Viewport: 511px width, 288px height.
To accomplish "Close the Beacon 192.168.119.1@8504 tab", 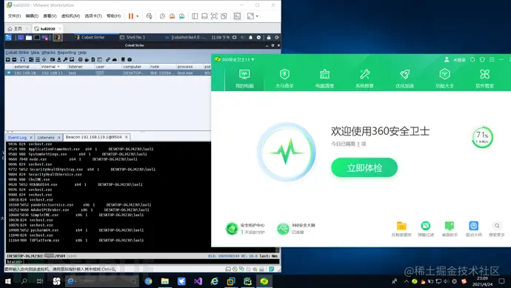I will 126,137.
